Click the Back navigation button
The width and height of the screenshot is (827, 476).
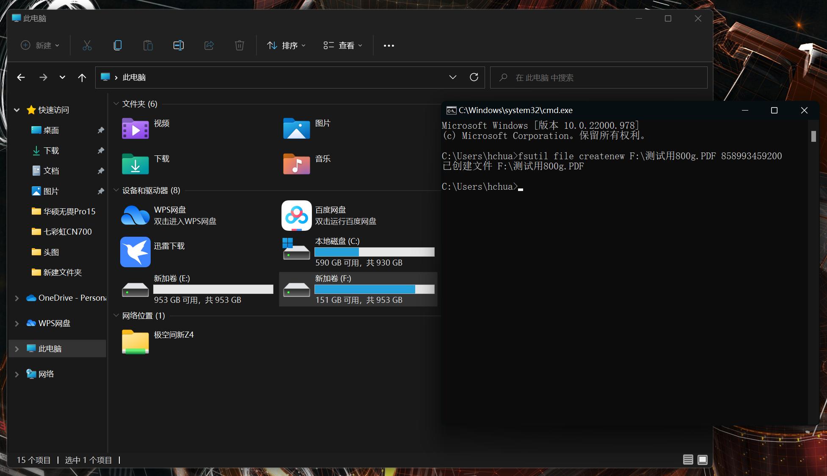pyautogui.click(x=21, y=77)
